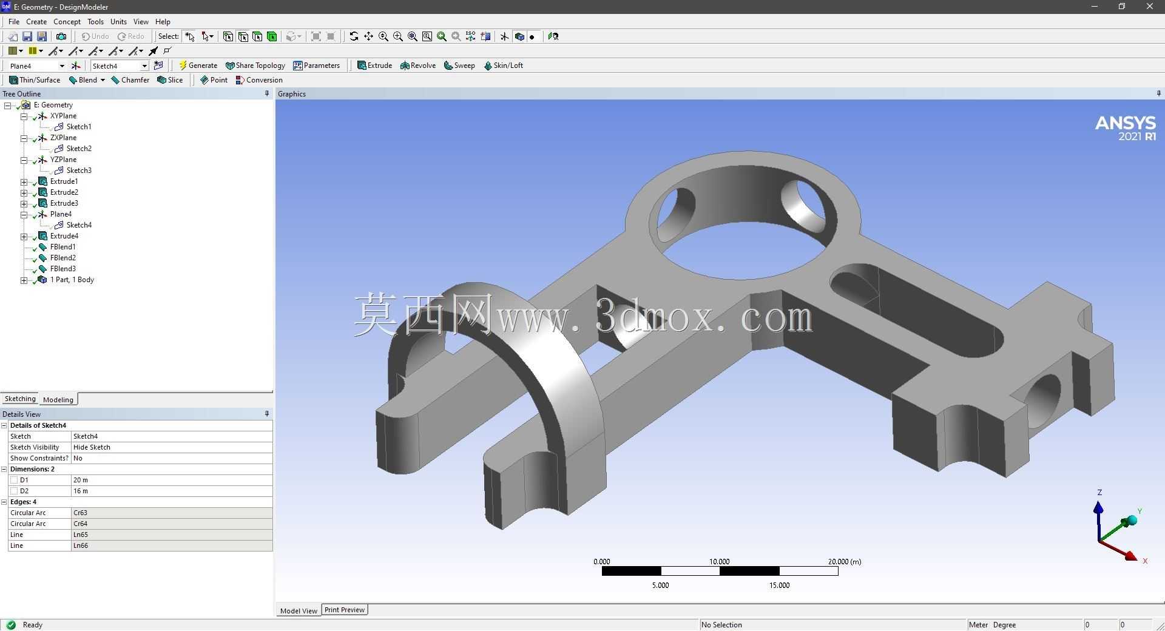Click the Magnifier Window icon

427,36
